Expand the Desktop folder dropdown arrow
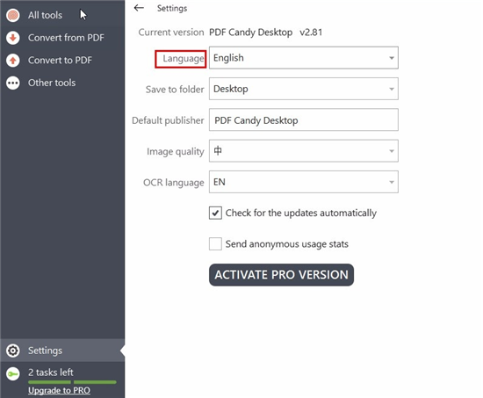 (392, 89)
